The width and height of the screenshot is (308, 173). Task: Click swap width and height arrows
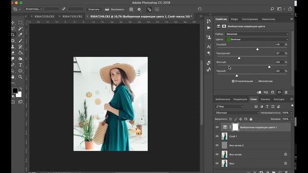pyautogui.click(x=64, y=9)
